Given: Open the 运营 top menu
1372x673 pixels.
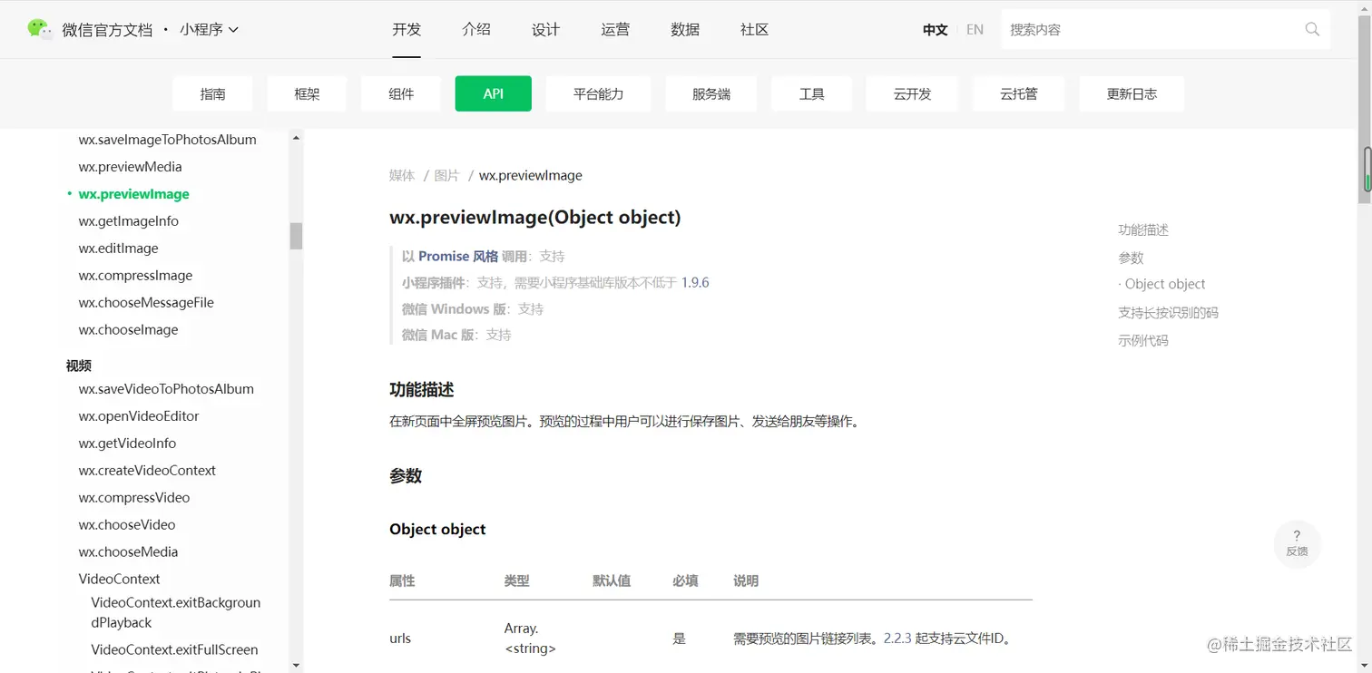Looking at the screenshot, I should point(615,29).
